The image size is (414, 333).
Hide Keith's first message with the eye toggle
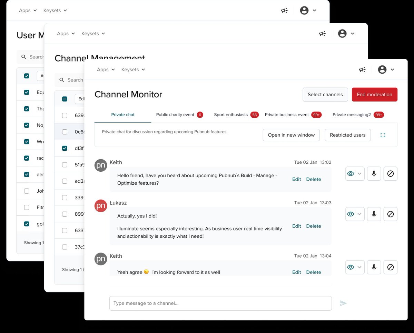tap(350, 174)
